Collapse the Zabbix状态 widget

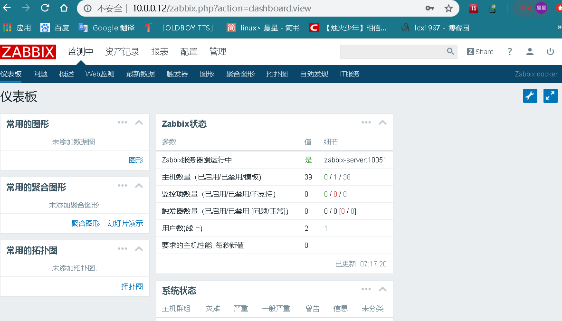pyautogui.click(x=382, y=123)
